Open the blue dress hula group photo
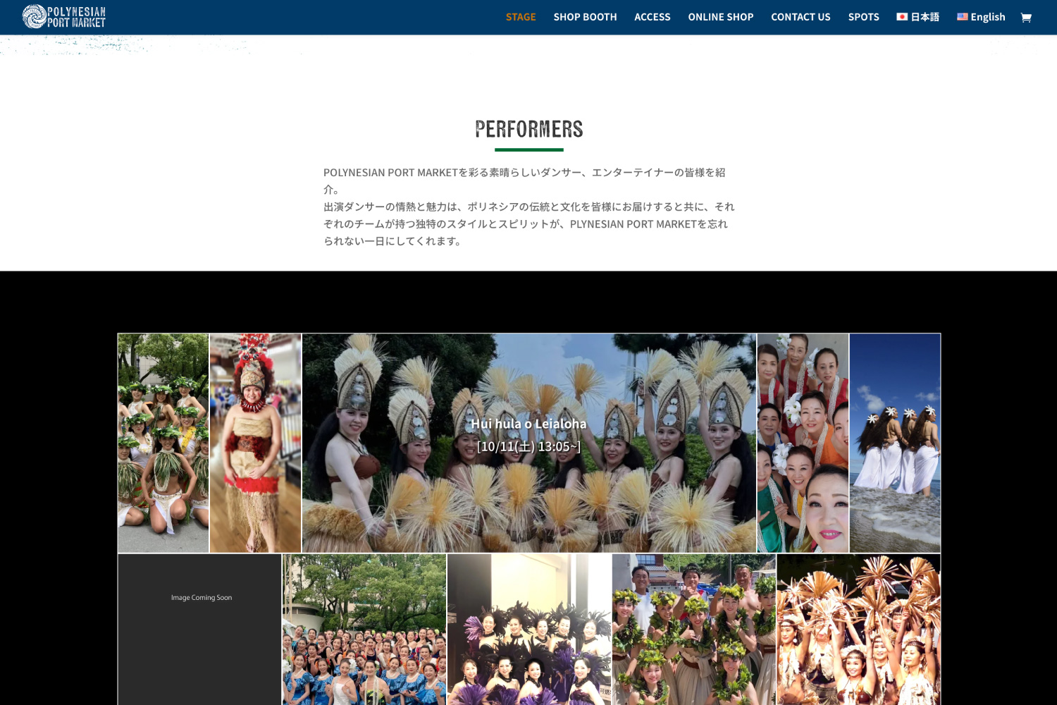The width and height of the screenshot is (1057, 705). (x=364, y=630)
